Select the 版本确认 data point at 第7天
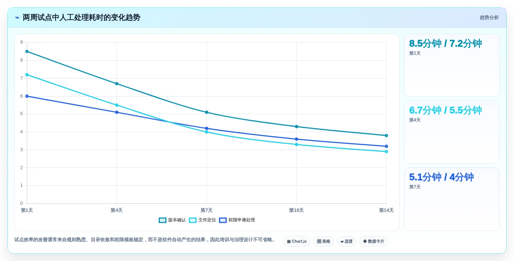The image size is (514, 261). click(x=206, y=112)
